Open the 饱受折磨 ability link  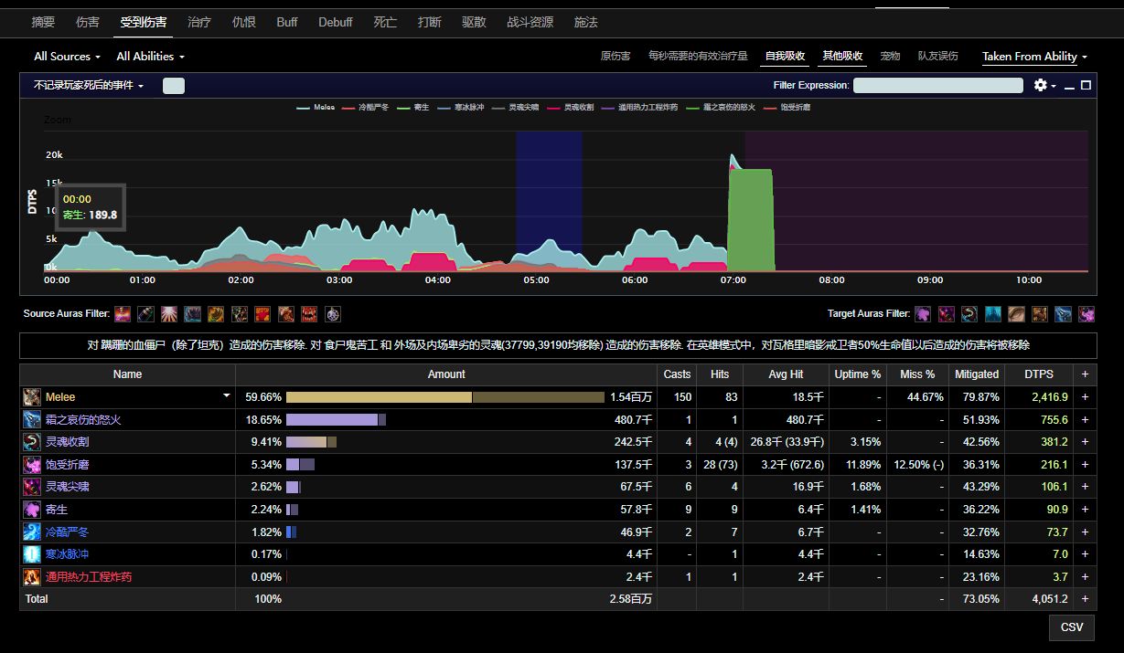(68, 465)
